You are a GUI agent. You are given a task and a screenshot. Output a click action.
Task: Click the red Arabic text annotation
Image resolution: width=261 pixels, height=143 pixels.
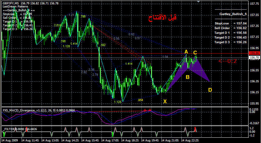[x=165, y=18]
